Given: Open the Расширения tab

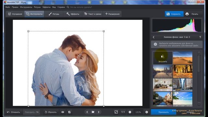Looking at the screenshot, I should point(112,14).
